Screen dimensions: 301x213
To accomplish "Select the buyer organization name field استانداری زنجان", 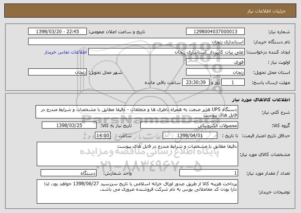I will coord(136,42).
